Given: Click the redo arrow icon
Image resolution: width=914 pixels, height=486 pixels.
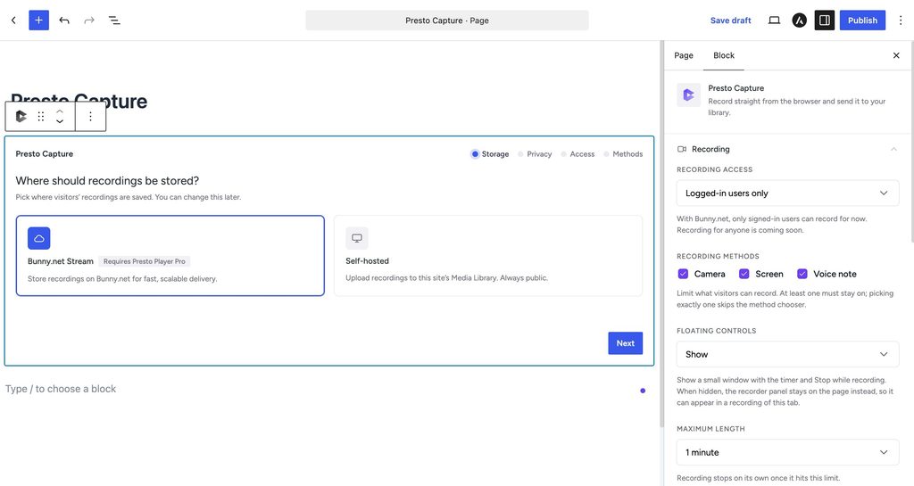Looking at the screenshot, I should coord(89,21).
